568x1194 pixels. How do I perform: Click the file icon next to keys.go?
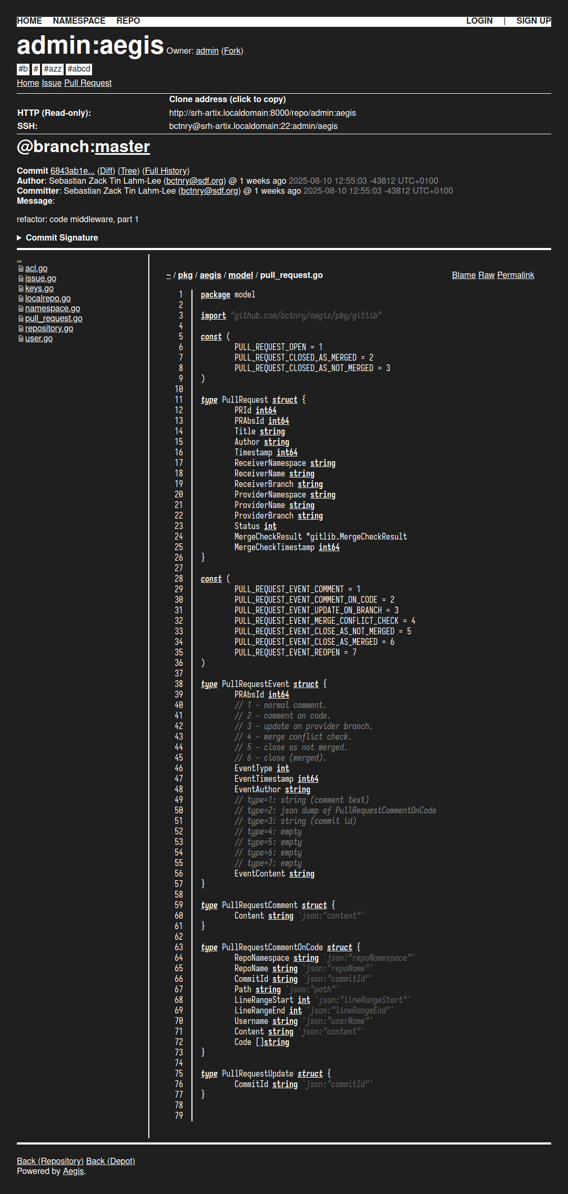21,289
